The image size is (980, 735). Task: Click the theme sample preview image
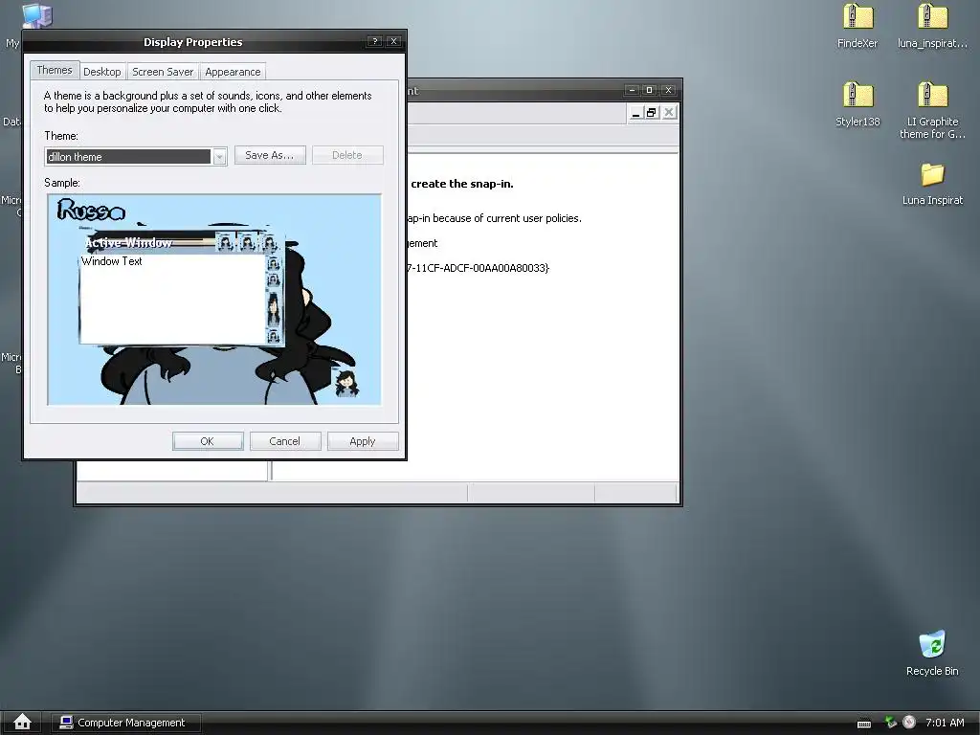point(214,300)
